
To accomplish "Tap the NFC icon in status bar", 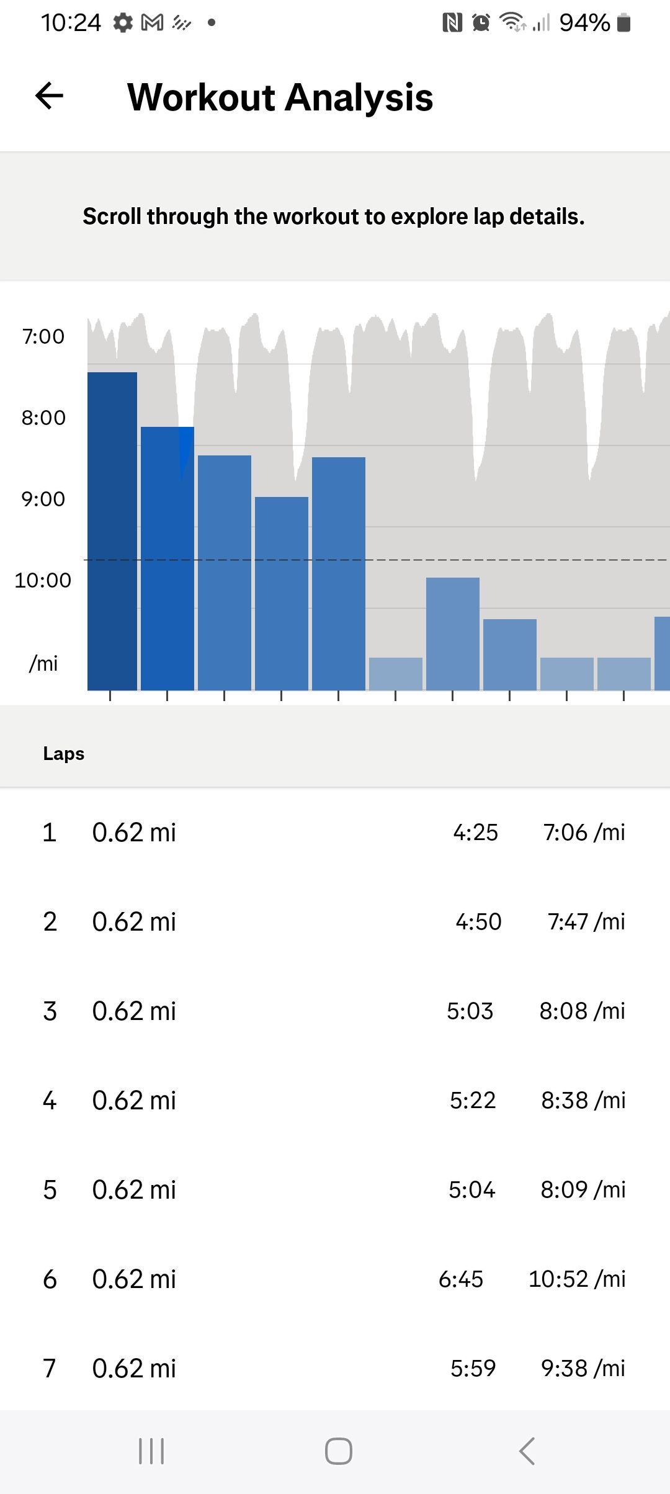I will click(x=452, y=23).
